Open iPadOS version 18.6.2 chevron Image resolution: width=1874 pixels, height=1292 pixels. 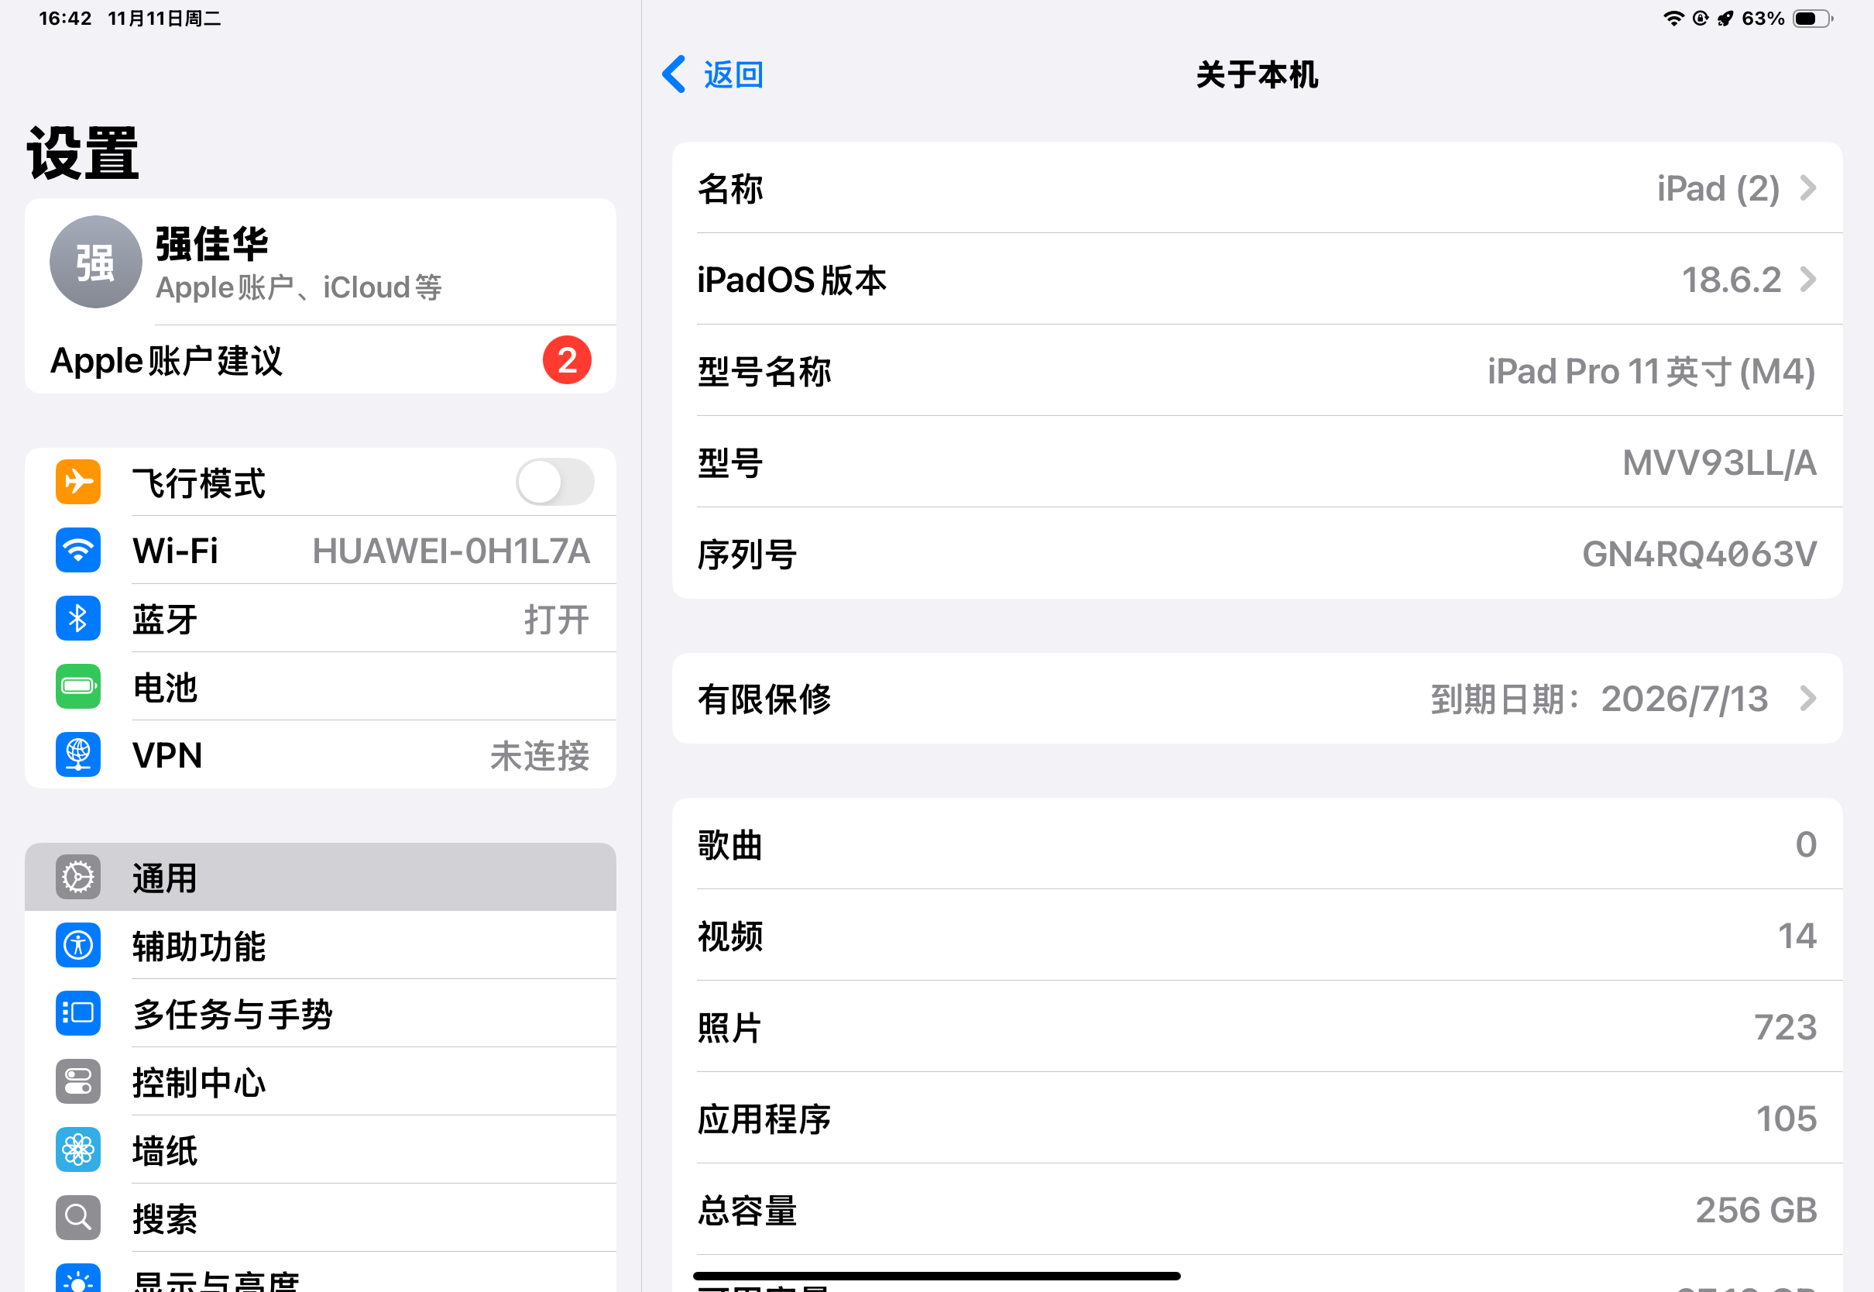pos(1807,280)
